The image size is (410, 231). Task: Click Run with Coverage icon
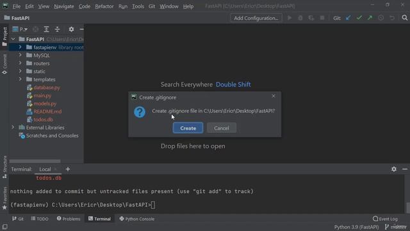(311, 18)
